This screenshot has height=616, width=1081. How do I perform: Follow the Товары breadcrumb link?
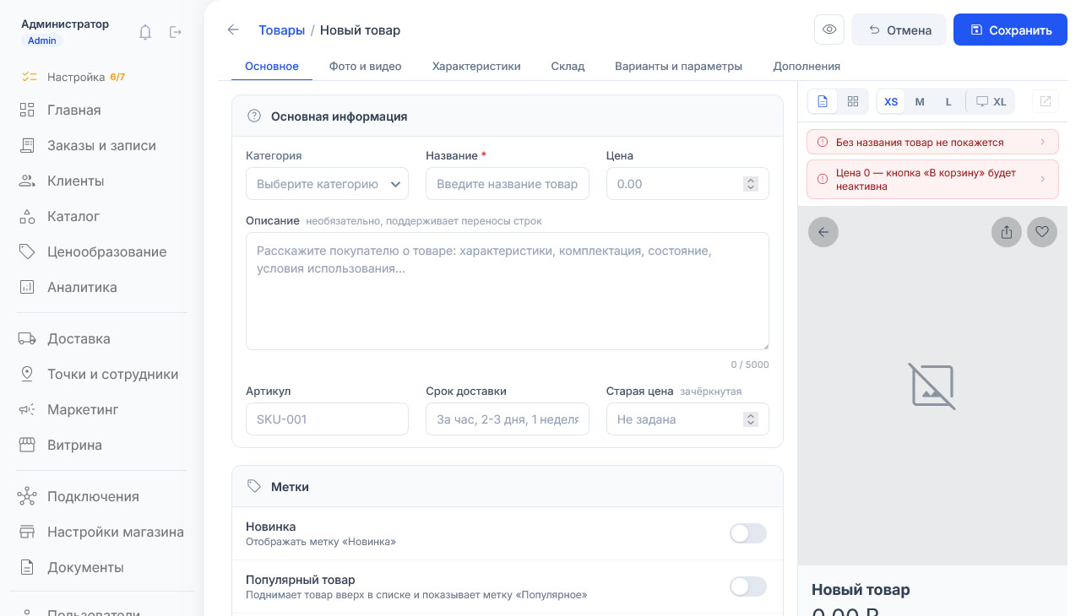click(x=281, y=30)
